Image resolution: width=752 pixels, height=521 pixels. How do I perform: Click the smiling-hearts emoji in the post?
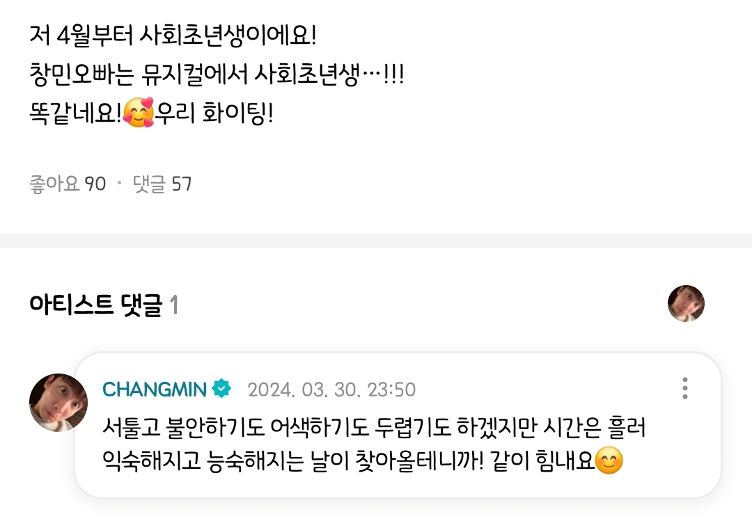[139, 113]
